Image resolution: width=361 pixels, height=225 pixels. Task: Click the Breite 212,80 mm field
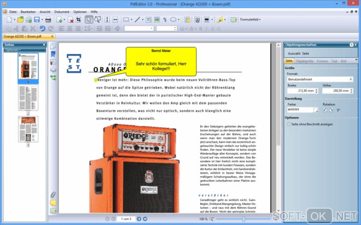click(x=301, y=91)
